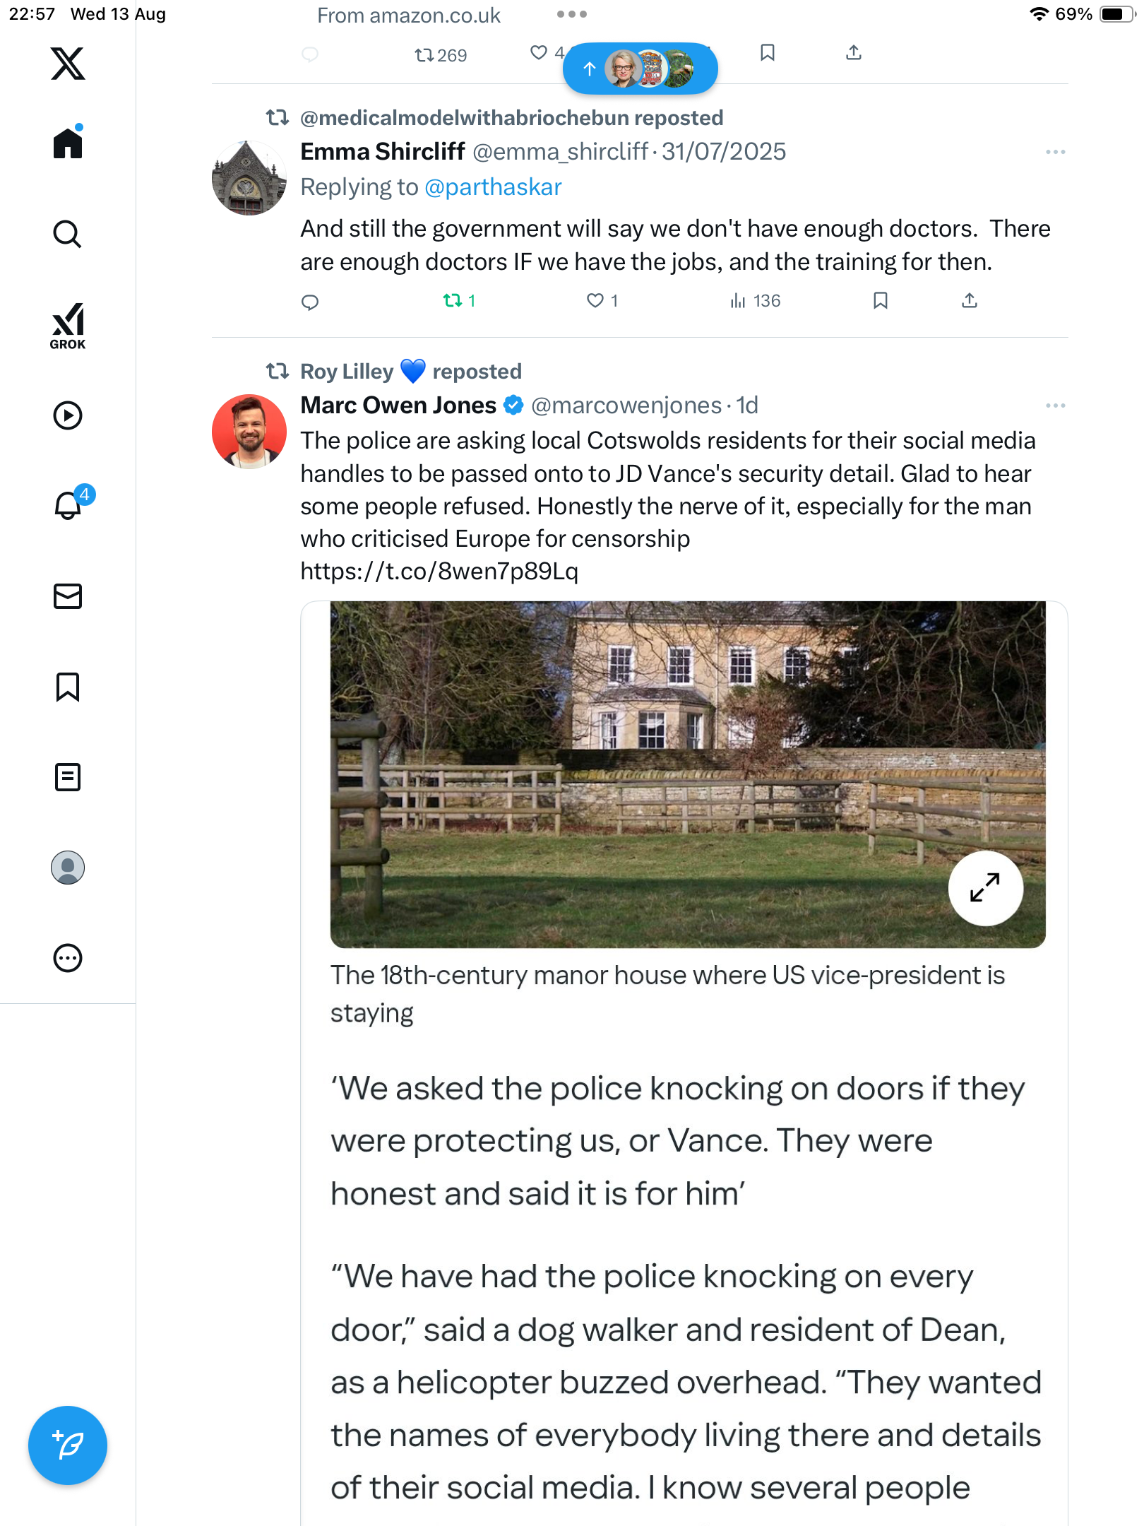Open the Search magnifier in sidebar
The width and height of the screenshot is (1144, 1526).
[68, 234]
